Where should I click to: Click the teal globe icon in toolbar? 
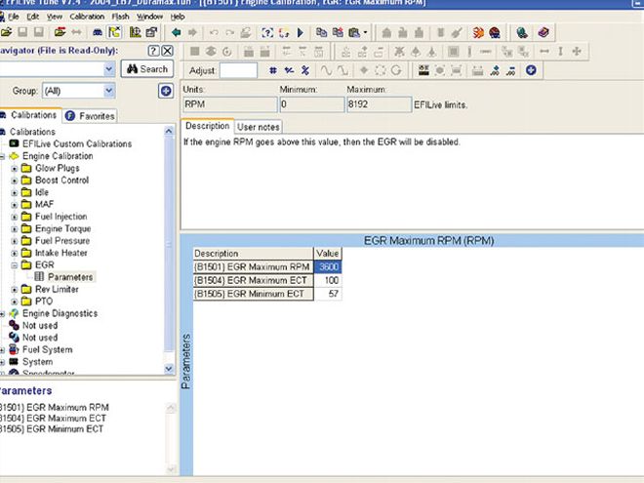click(x=522, y=32)
